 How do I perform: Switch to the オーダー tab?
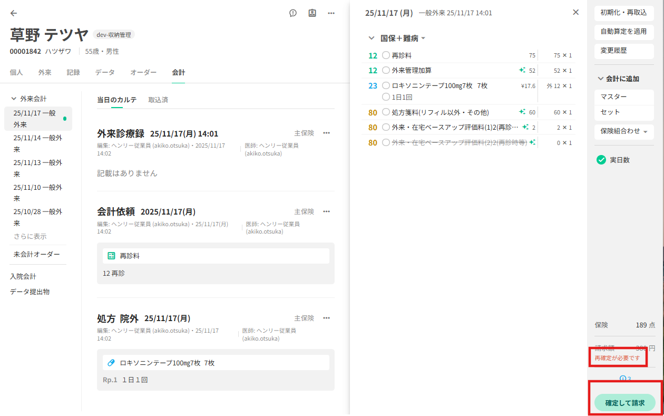coord(143,73)
